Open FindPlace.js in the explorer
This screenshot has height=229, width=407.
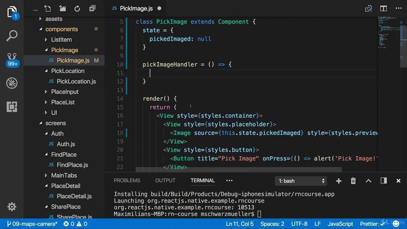tap(72, 165)
